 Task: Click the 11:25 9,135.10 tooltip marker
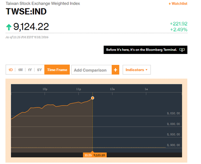tap(95, 155)
